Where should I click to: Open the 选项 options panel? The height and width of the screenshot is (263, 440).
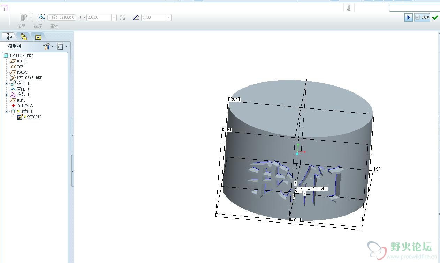coord(38,27)
